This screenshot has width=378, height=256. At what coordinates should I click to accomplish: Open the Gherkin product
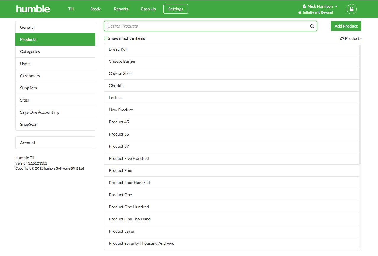tap(232, 86)
